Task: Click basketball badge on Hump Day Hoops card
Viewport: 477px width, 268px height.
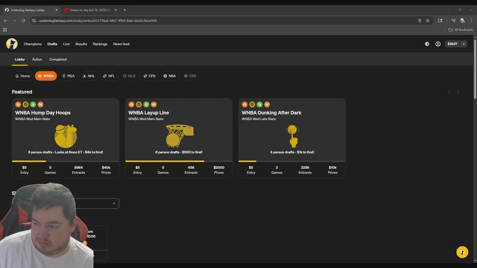Action: point(18,105)
